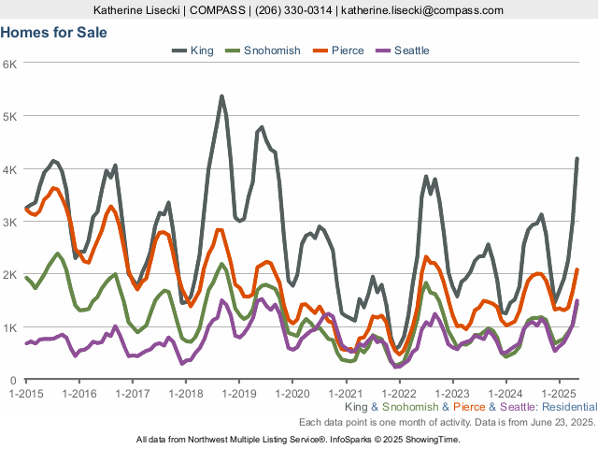Click the 6K y-axis label
598x449 pixels.
9,64
